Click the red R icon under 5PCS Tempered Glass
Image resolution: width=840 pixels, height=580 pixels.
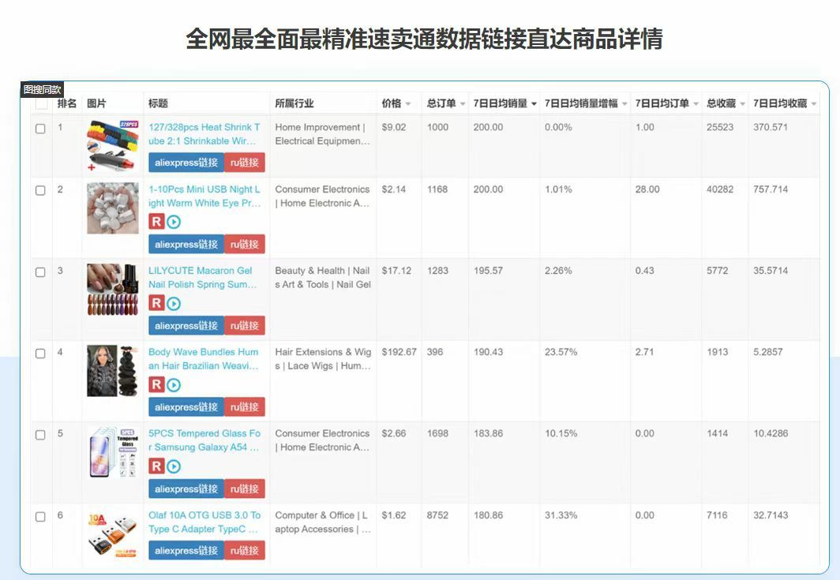pos(156,466)
